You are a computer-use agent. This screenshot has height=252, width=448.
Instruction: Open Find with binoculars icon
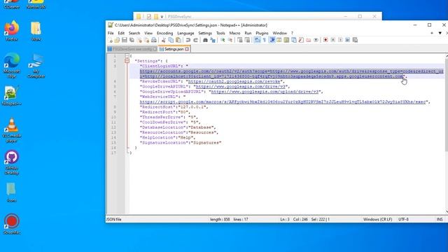205,40
